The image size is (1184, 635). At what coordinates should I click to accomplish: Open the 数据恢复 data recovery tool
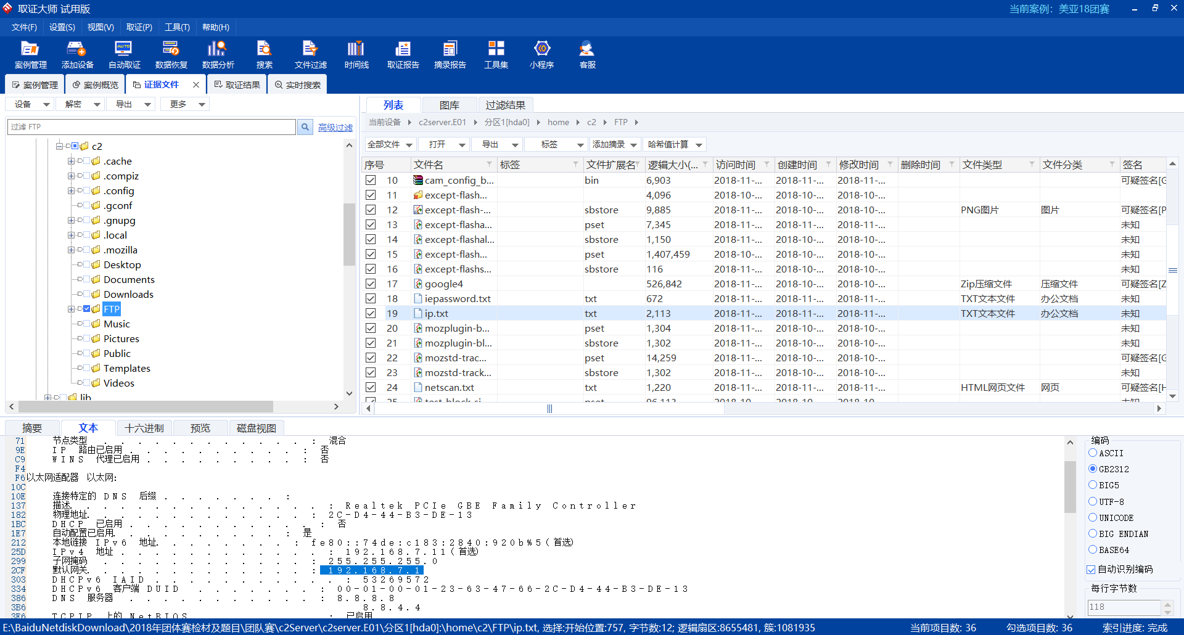point(171,54)
